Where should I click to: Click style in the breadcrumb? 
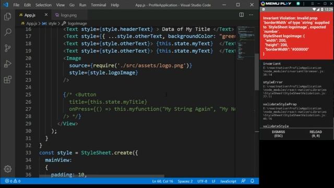click(52, 23)
